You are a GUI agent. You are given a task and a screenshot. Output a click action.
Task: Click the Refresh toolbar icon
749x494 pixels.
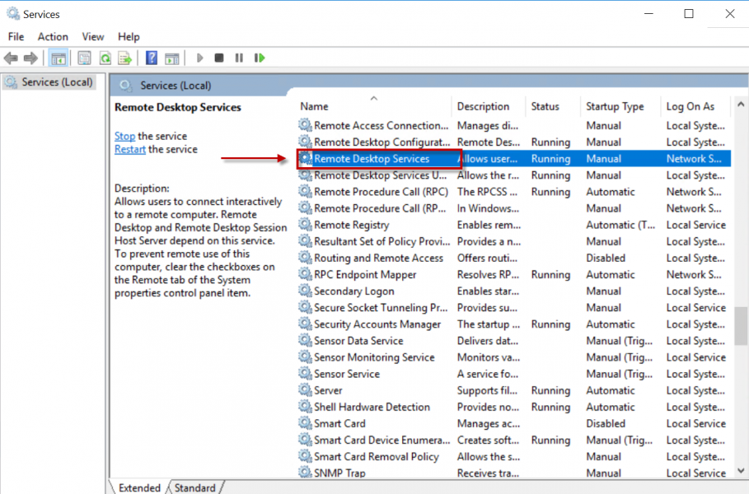tap(105, 58)
